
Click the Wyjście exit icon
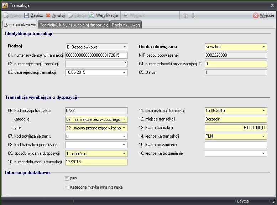point(256,16)
